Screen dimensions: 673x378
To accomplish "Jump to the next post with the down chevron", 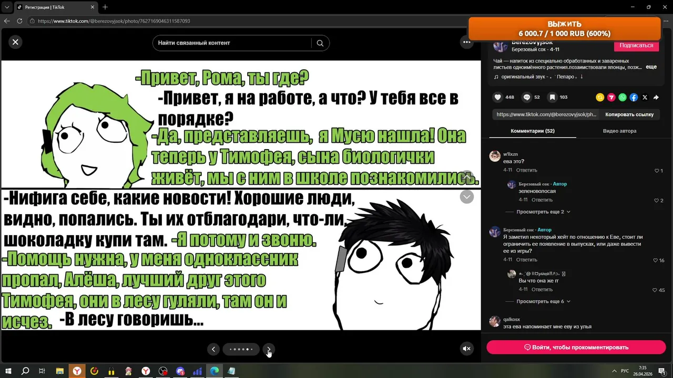I will [466, 197].
